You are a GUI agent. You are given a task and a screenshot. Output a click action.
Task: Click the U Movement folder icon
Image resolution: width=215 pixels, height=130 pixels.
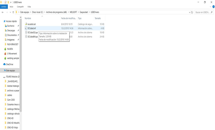(5, 54)
